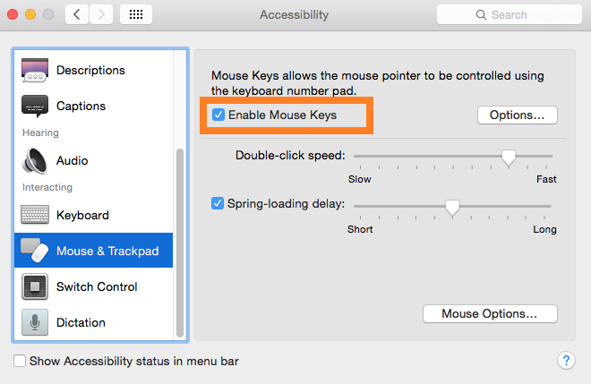The width and height of the screenshot is (591, 384).
Task: Open Audio speaker icon in sidebar
Action: pyautogui.click(x=34, y=161)
